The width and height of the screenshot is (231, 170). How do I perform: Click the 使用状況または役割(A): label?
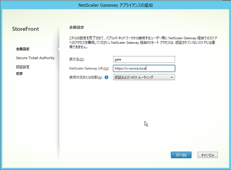tap(86, 77)
